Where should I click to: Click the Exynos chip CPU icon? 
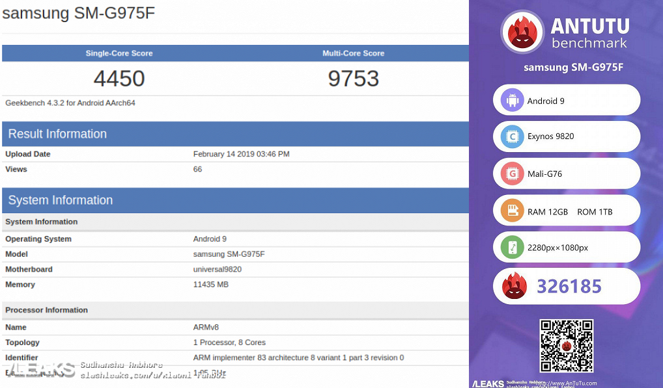point(512,136)
